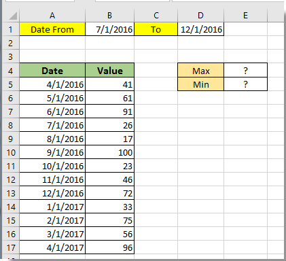
Task: Select column B header
Action: click(x=109, y=16)
